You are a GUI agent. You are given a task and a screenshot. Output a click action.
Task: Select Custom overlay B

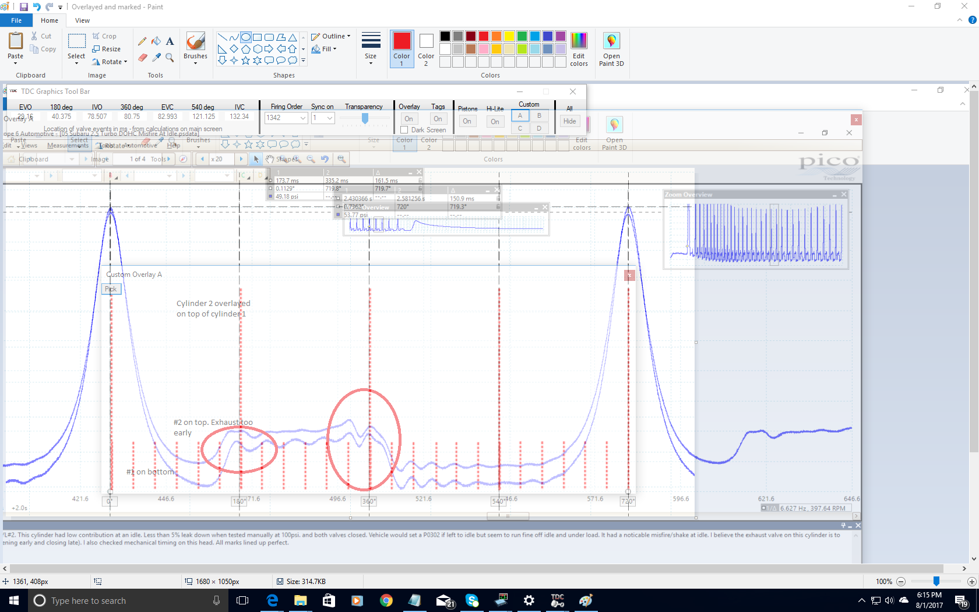(539, 115)
